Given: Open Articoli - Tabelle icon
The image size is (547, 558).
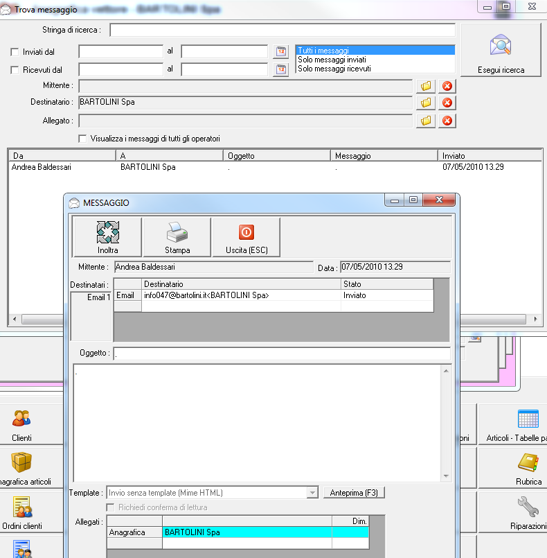Looking at the screenshot, I should pyautogui.click(x=528, y=419).
